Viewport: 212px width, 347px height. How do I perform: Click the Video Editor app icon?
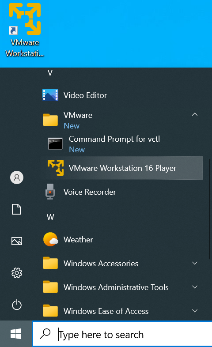pos(50,95)
